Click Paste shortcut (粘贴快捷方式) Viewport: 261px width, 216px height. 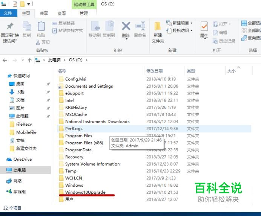coord(68,30)
